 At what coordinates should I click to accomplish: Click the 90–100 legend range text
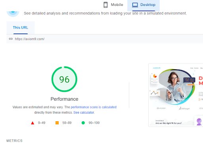click(x=94, y=123)
